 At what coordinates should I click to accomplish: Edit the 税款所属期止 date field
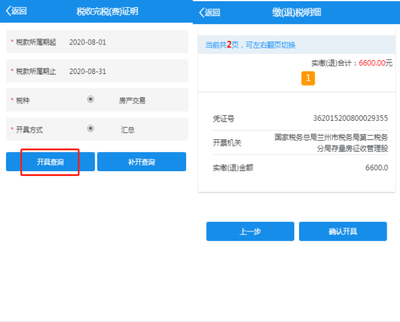click(97, 71)
